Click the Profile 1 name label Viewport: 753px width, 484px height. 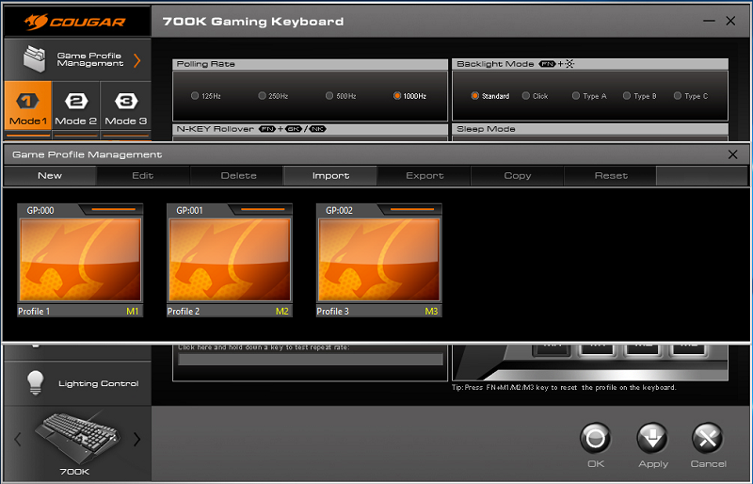(34, 312)
